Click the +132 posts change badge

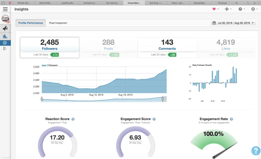114,55
